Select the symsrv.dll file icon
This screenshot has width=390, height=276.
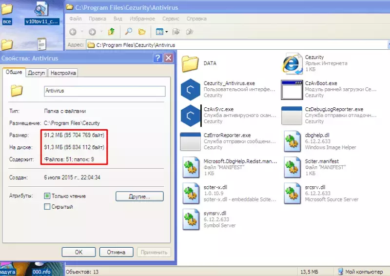click(x=191, y=219)
